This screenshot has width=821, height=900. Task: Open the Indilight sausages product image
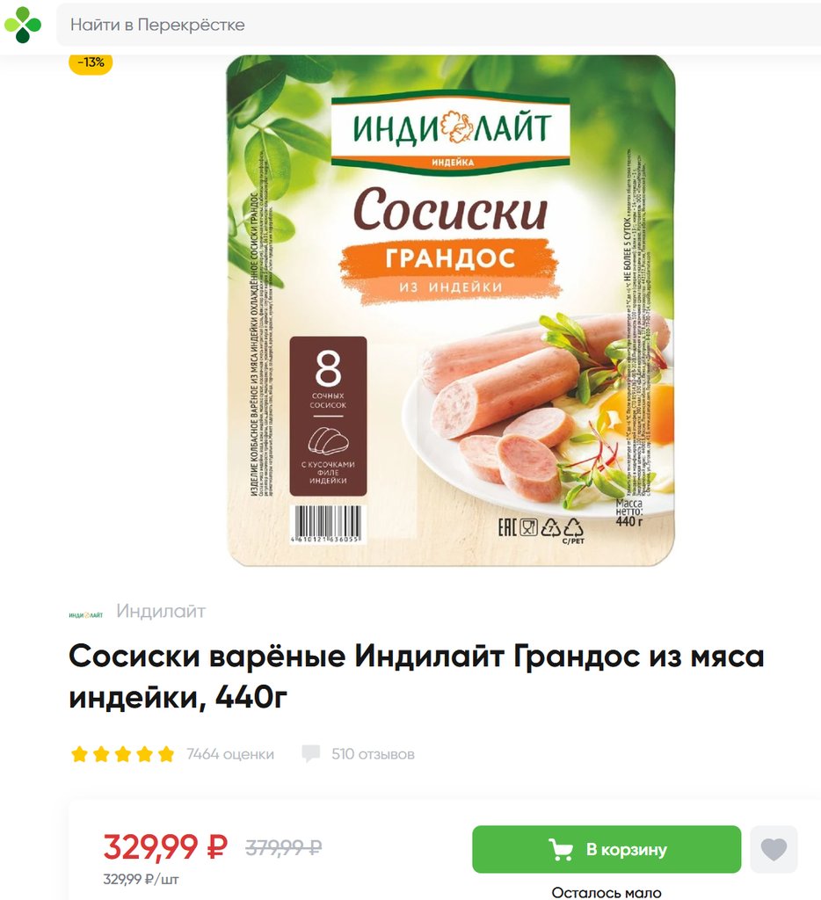point(451,310)
